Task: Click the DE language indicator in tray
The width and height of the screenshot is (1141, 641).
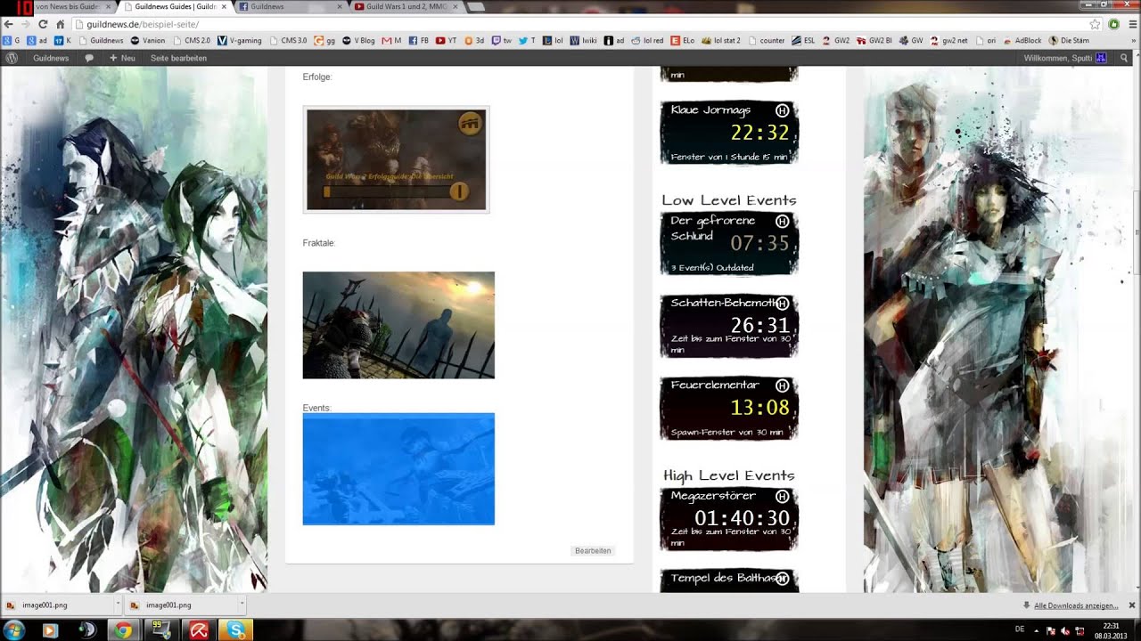Action: point(1020,629)
